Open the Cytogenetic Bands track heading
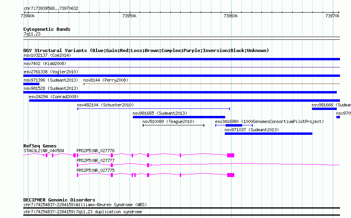 47,29
